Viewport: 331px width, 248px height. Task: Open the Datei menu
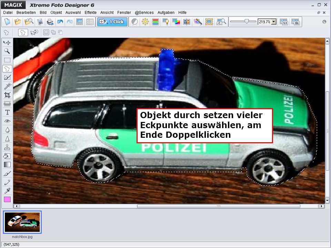8,13
